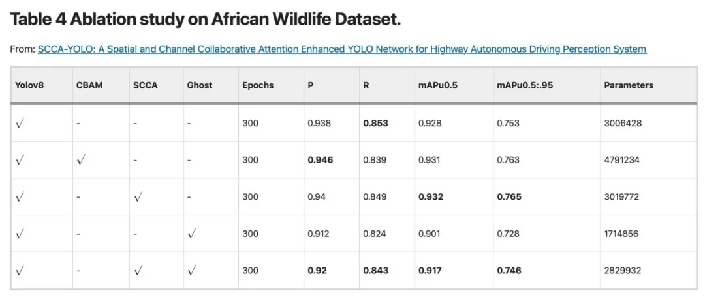The height and width of the screenshot is (298, 705).
Task: Click the Ghost column header
Action: [199, 85]
